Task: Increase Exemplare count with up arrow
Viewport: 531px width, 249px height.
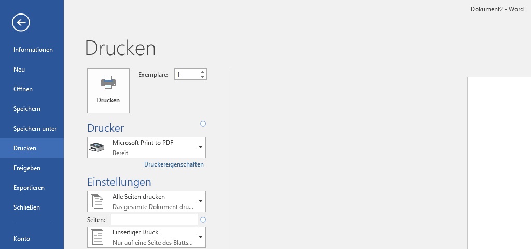Action: (x=202, y=72)
